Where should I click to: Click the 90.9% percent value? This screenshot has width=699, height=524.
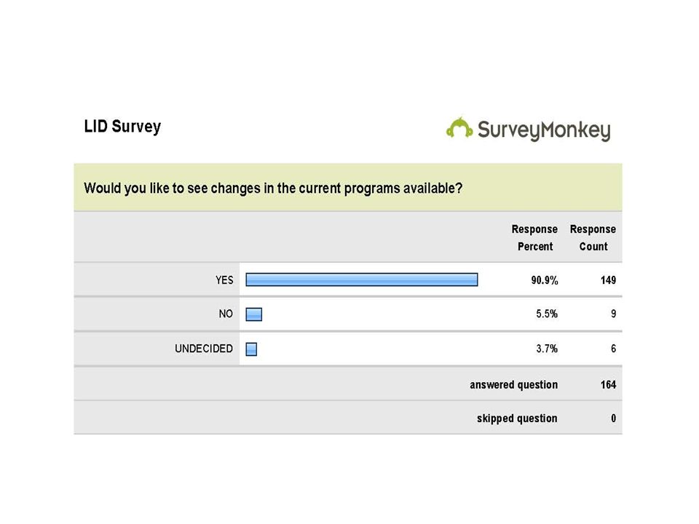coord(545,280)
